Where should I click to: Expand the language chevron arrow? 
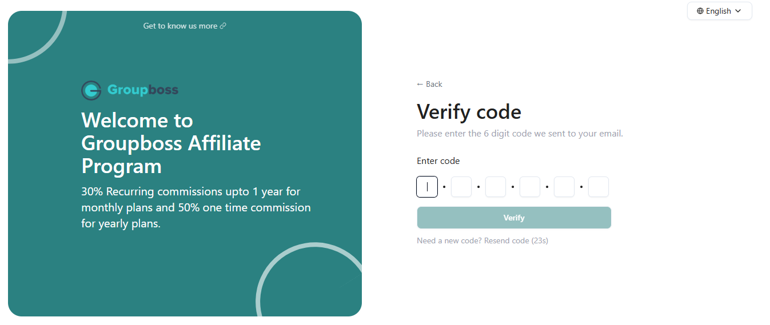(738, 11)
